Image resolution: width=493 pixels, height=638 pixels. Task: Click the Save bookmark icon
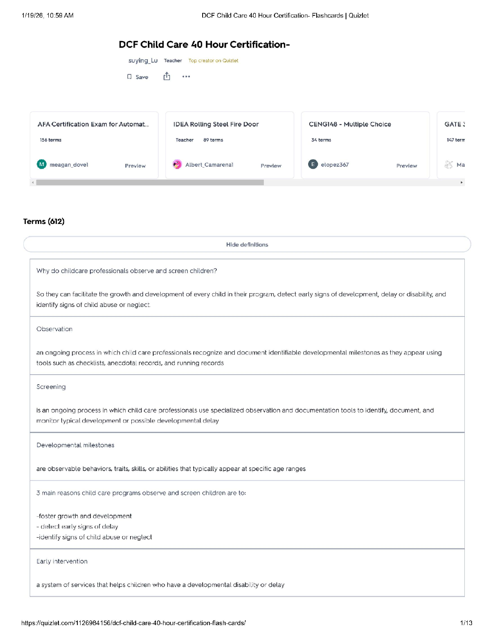click(129, 77)
